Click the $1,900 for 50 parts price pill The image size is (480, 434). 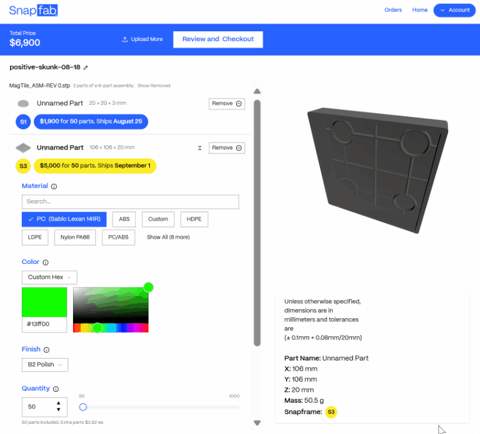click(x=91, y=121)
